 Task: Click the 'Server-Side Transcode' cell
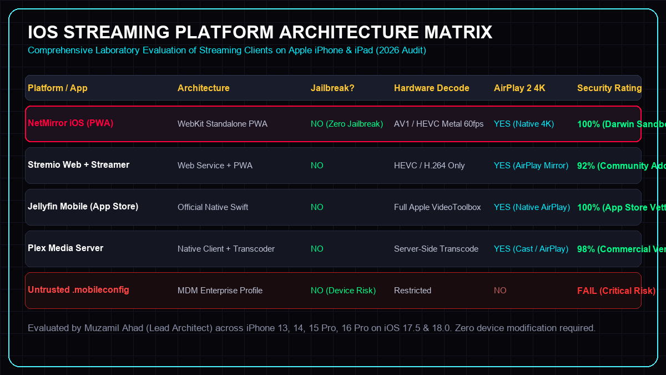436,249
